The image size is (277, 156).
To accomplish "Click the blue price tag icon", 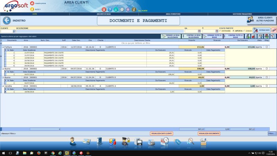I will pyautogui.click(x=177, y=142).
